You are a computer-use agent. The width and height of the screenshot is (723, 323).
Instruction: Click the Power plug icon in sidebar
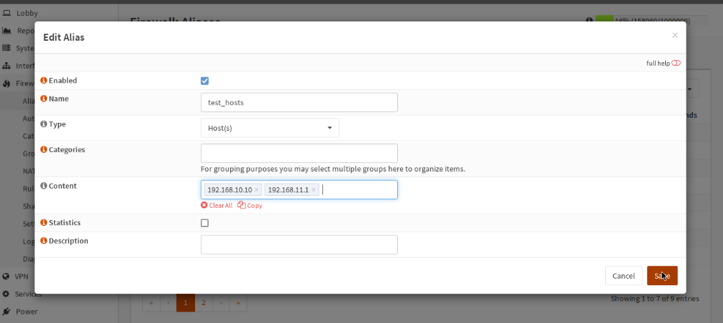6,312
